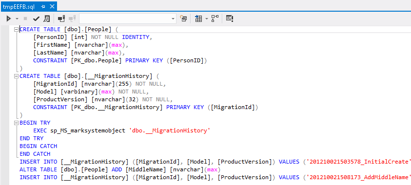Viewport: 411px width, 185px height.
Task: Click the 'dbo.__MigrationHistory' red string
Action: point(170,130)
